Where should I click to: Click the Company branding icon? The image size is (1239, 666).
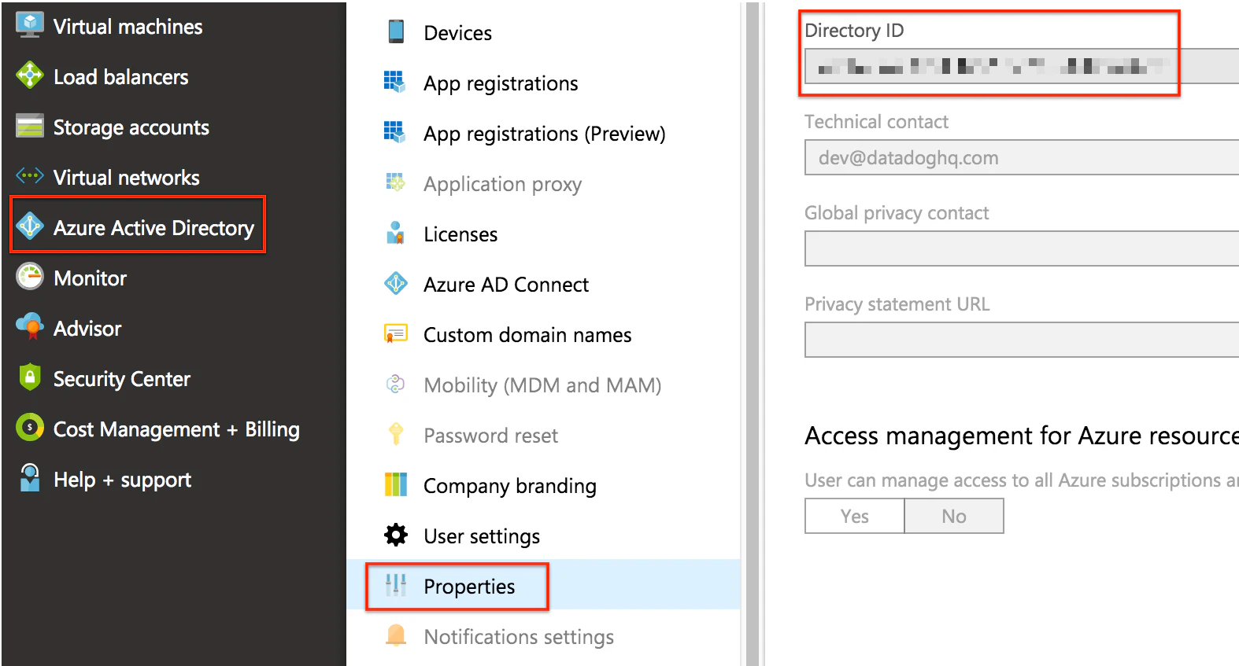(396, 484)
